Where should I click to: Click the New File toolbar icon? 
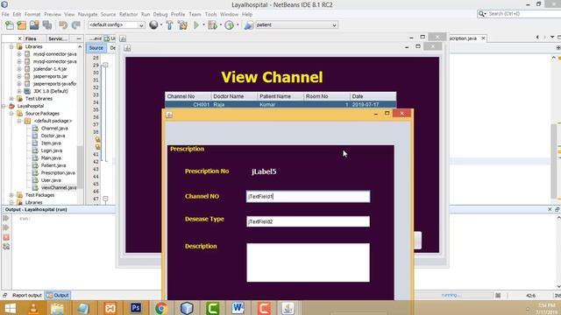(x=10, y=25)
